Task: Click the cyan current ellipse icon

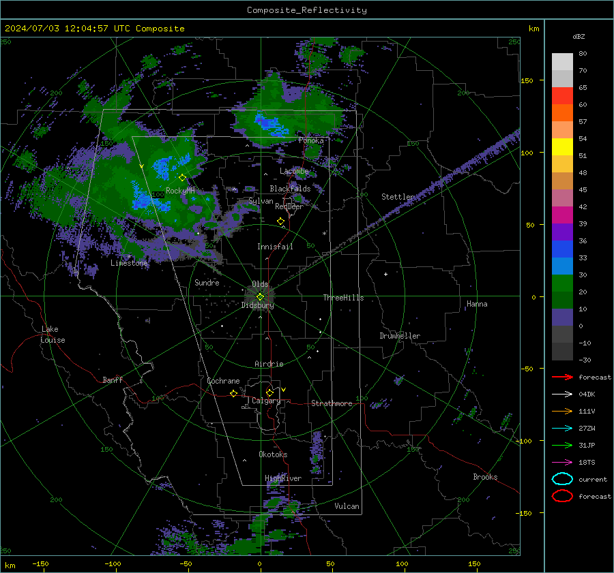Action: tap(562, 479)
